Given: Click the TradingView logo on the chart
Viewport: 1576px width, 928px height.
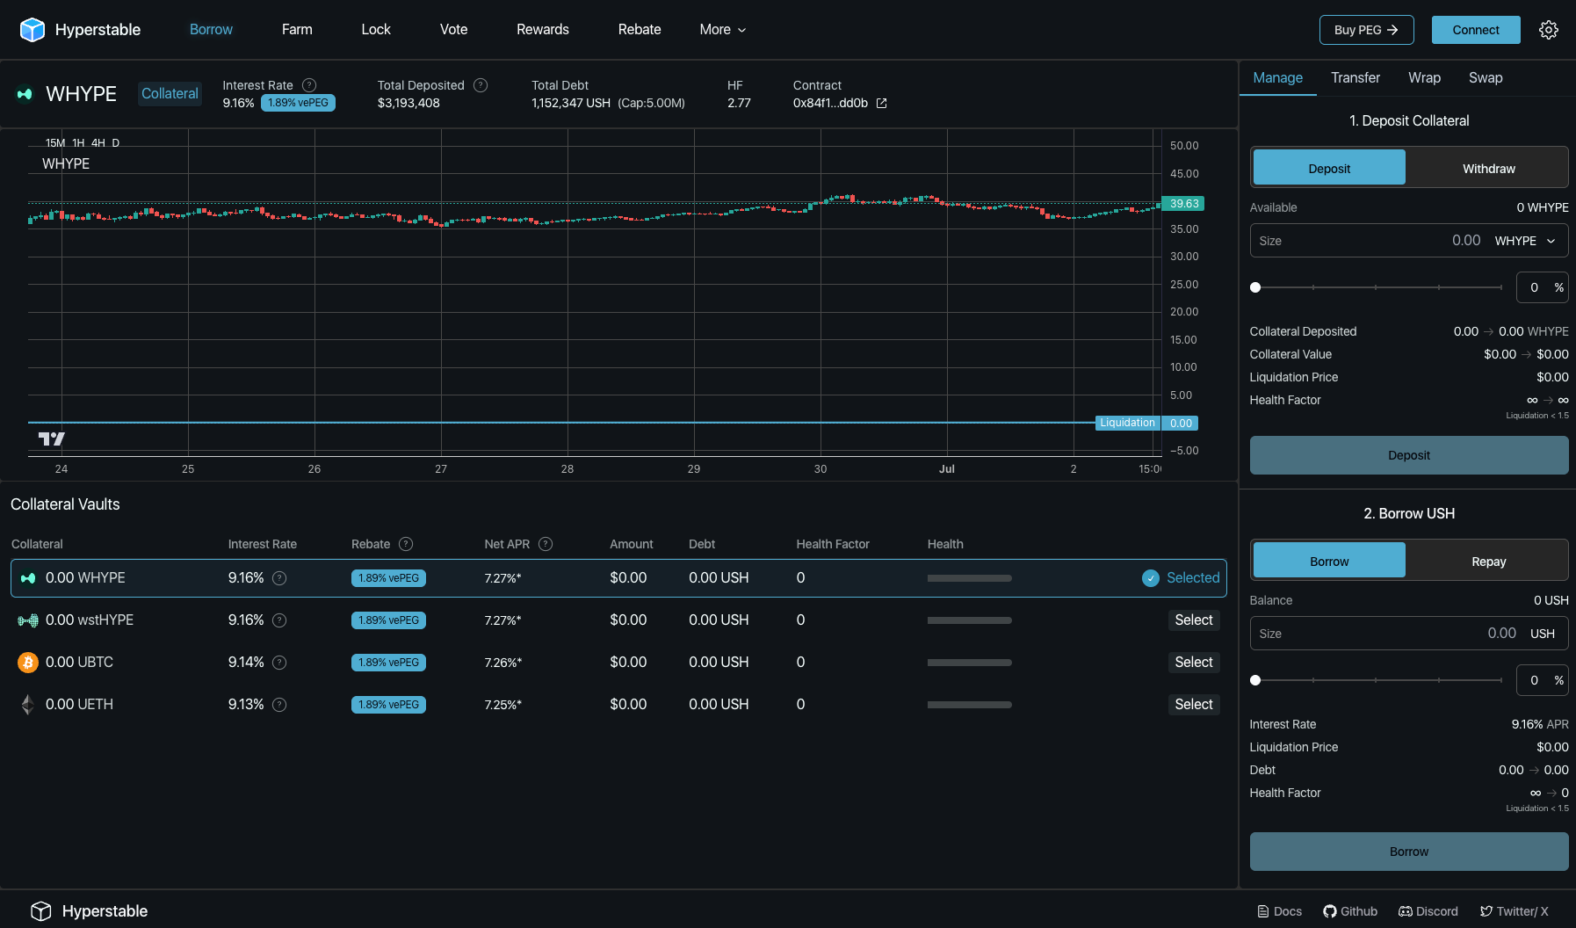Looking at the screenshot, I should tap(53, 438).
